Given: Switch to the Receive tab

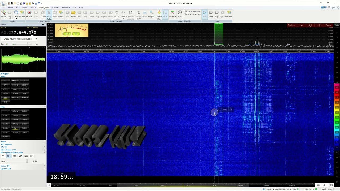Looking at the screenshot, I should 33,8.
